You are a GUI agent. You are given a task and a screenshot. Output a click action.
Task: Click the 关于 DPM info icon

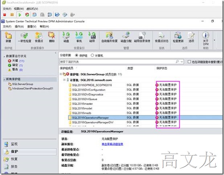click(x=206, y=39)
